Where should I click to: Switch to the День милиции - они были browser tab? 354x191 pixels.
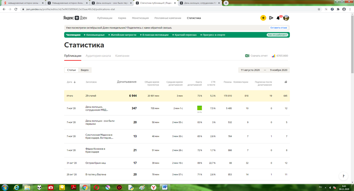coord(112,3)
